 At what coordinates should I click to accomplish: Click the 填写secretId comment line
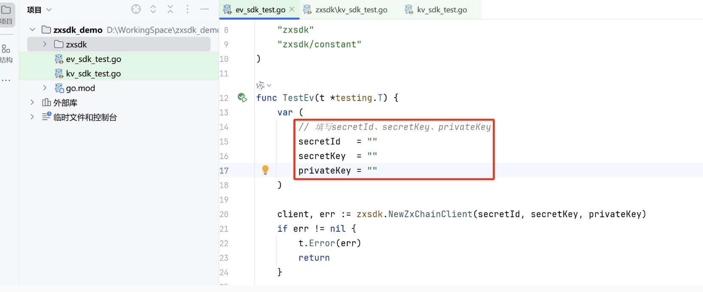(x=395, y=126)
